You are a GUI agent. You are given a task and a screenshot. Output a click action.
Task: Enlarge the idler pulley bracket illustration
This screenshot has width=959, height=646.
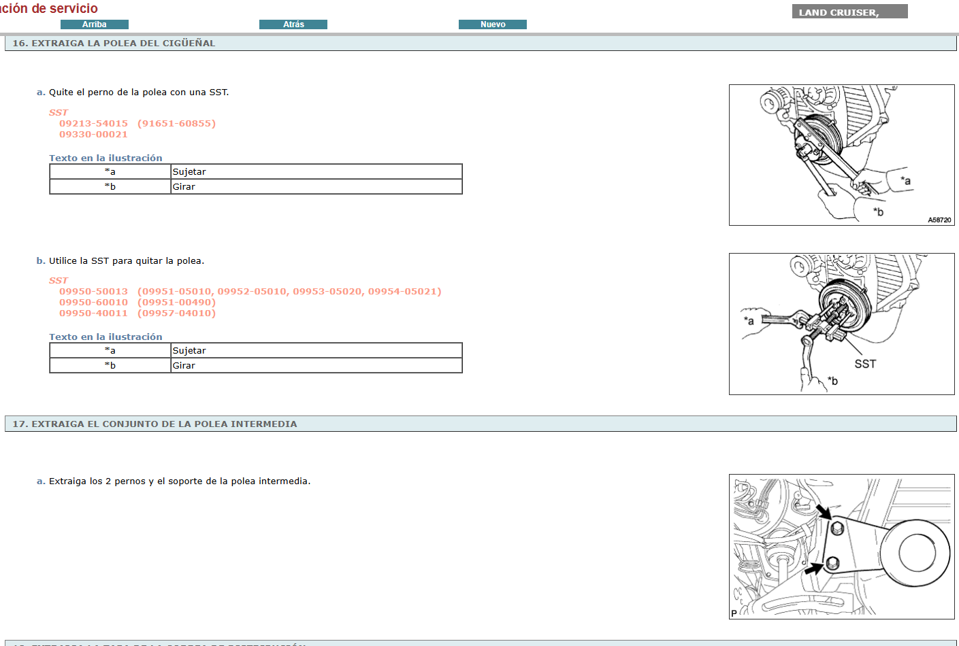coord(841,547)
